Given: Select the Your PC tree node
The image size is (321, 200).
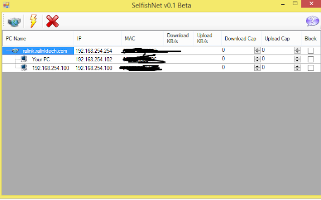Looking at the screenshot, I should [41, 59].
